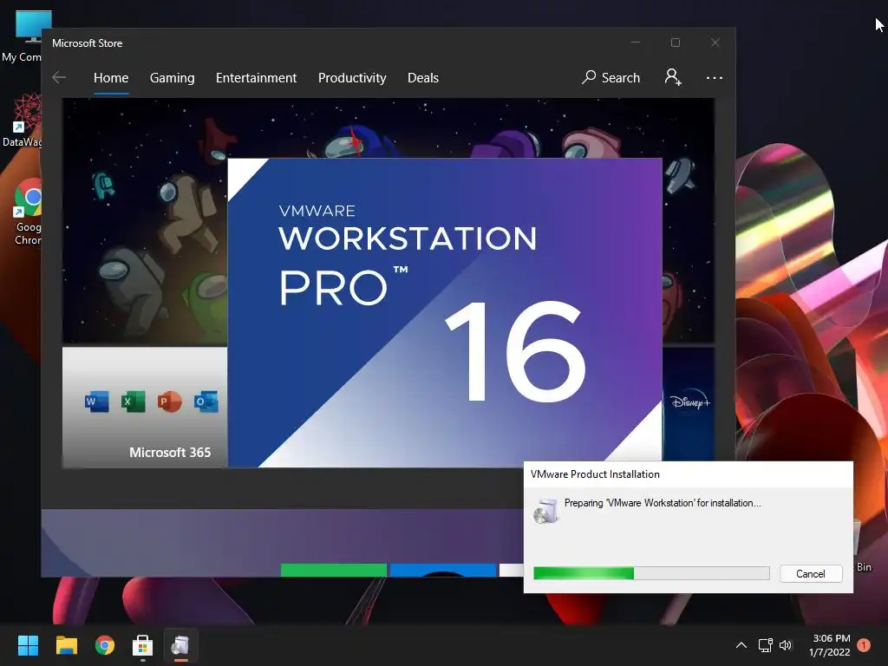Click the VMware installer taskbar icon
The height and width of the screenshot is (666, 888).
click(180, 645)
